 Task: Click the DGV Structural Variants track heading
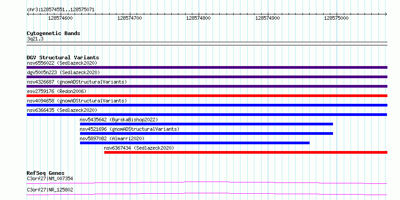coord(63,58)
